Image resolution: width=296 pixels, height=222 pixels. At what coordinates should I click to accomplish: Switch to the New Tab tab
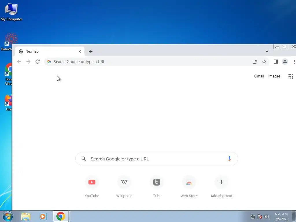point(50,51)
